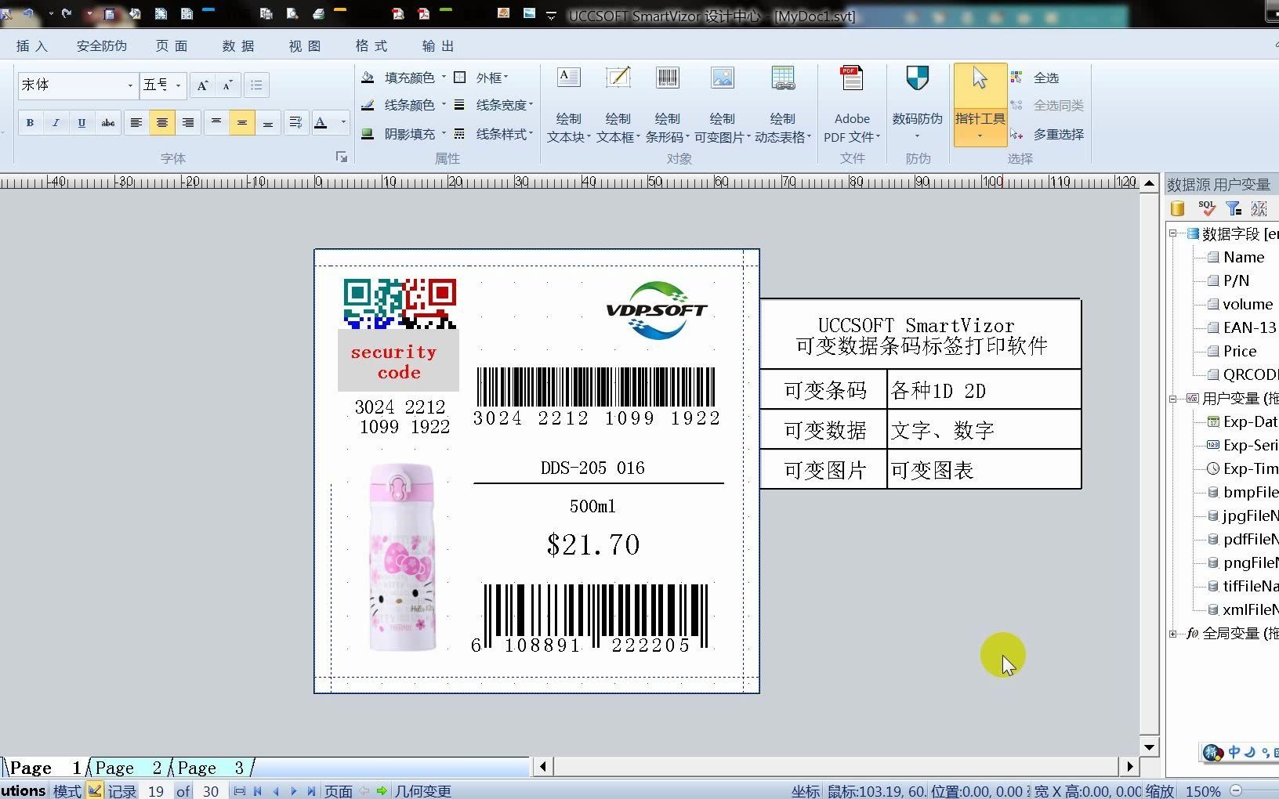This screenshot has width=1279, height=799.
Task: Select the water bottle image on label
Action: point(401,557)
